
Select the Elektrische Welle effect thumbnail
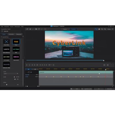click(6, 64)
